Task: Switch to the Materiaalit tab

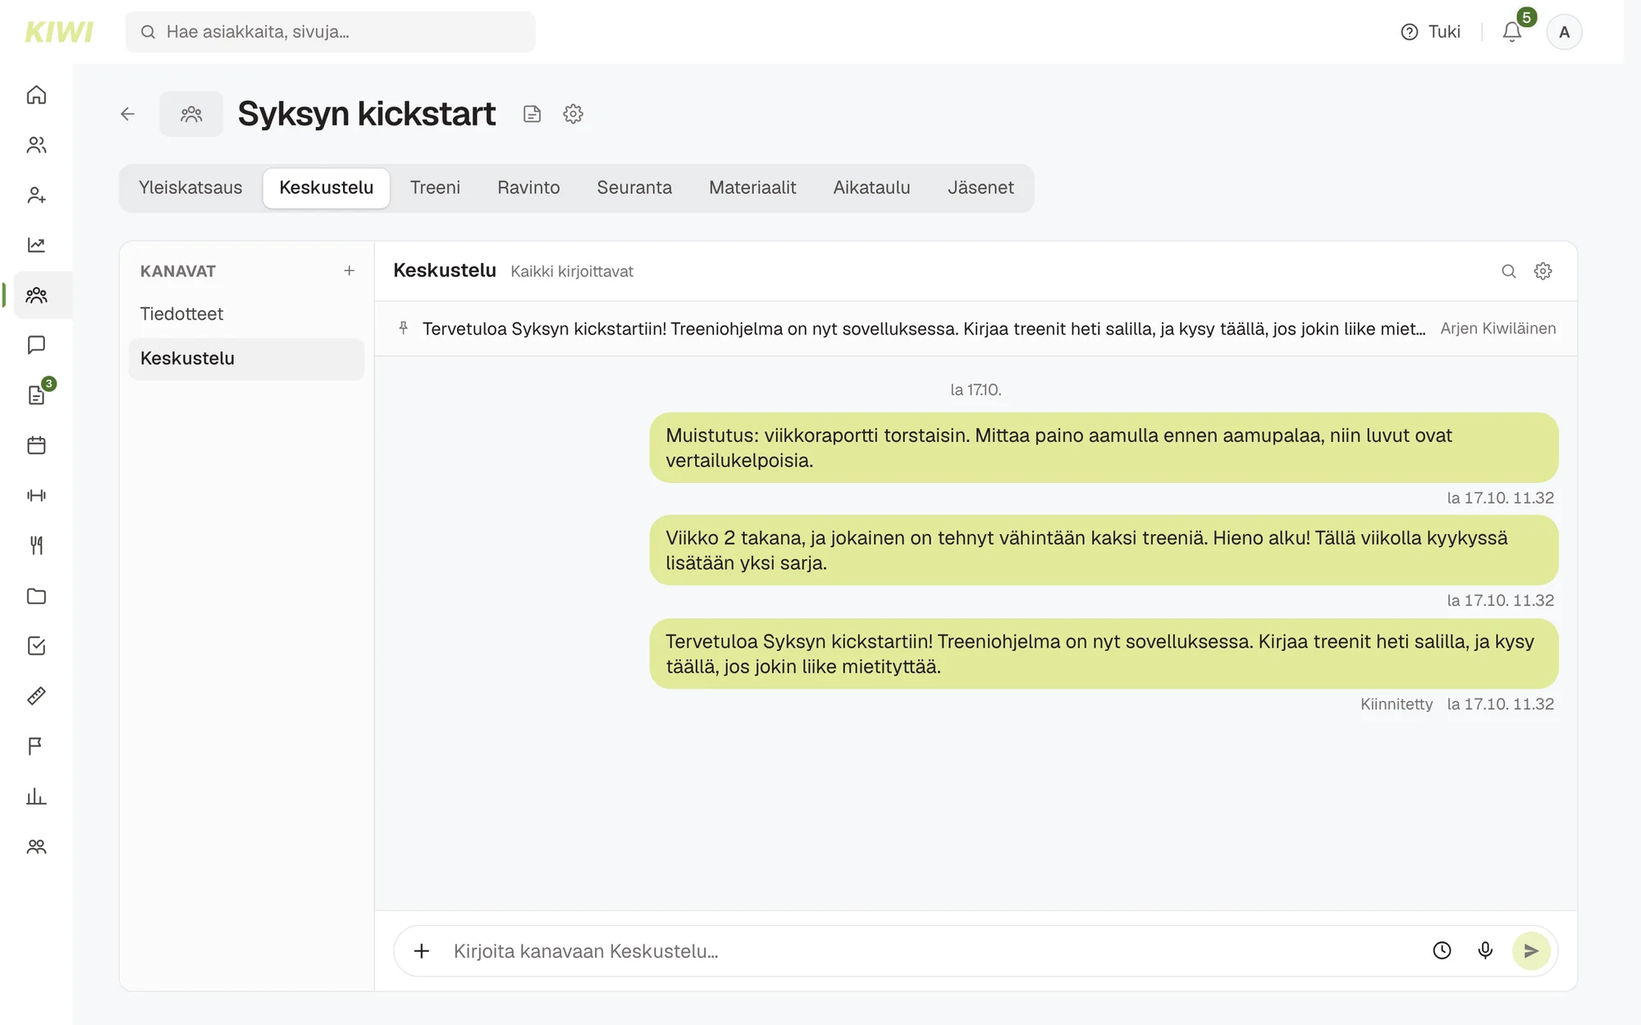Action: (x=752, y=188)
